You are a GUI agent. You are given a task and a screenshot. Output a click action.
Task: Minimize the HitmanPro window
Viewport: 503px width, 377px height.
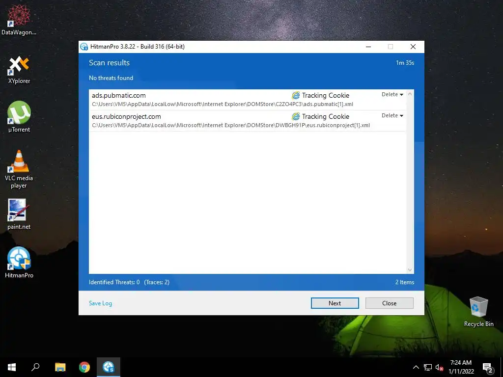pyautogui.click(x=368, y=47)
